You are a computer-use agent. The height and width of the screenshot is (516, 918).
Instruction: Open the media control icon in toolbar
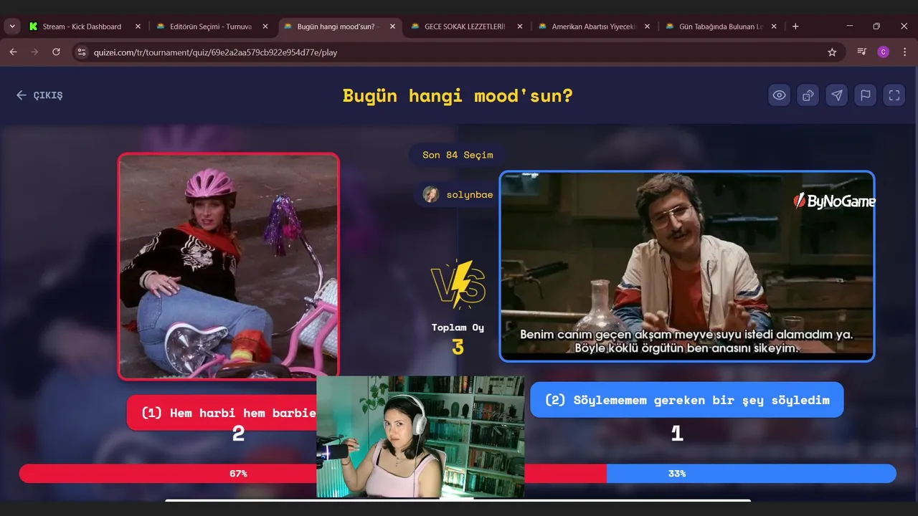point(862,52)
